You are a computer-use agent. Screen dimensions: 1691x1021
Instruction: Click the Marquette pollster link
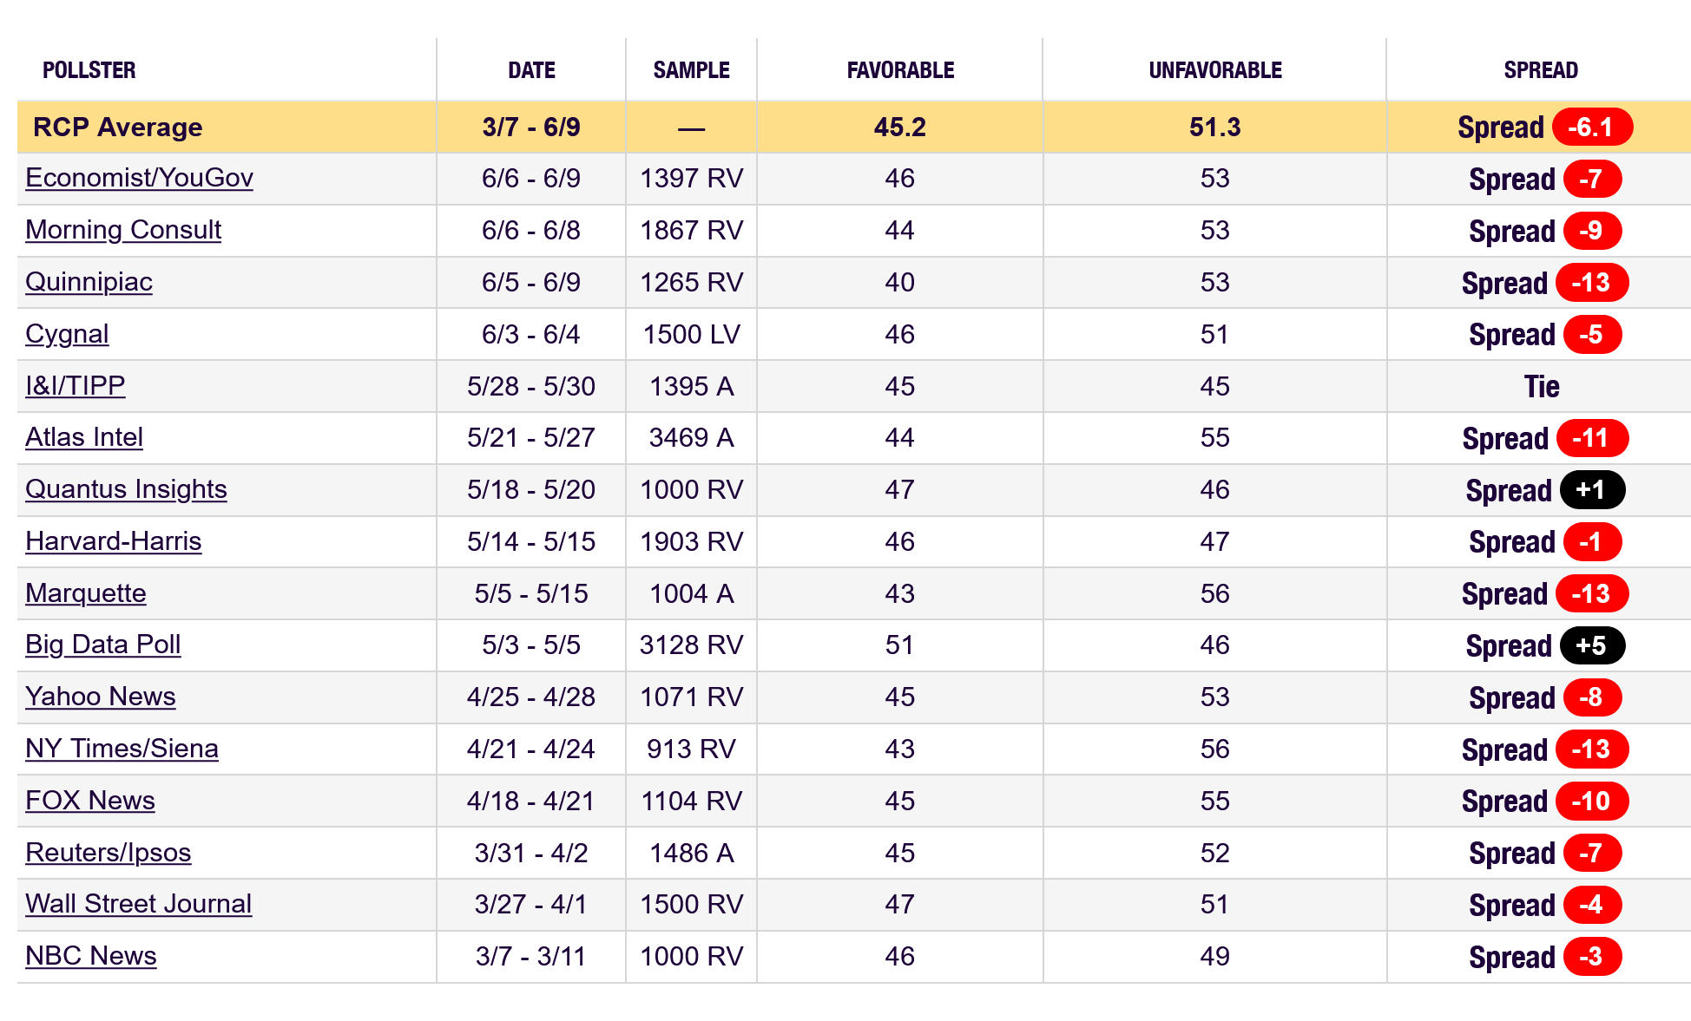pyautogui.click(x=85, y=593)
